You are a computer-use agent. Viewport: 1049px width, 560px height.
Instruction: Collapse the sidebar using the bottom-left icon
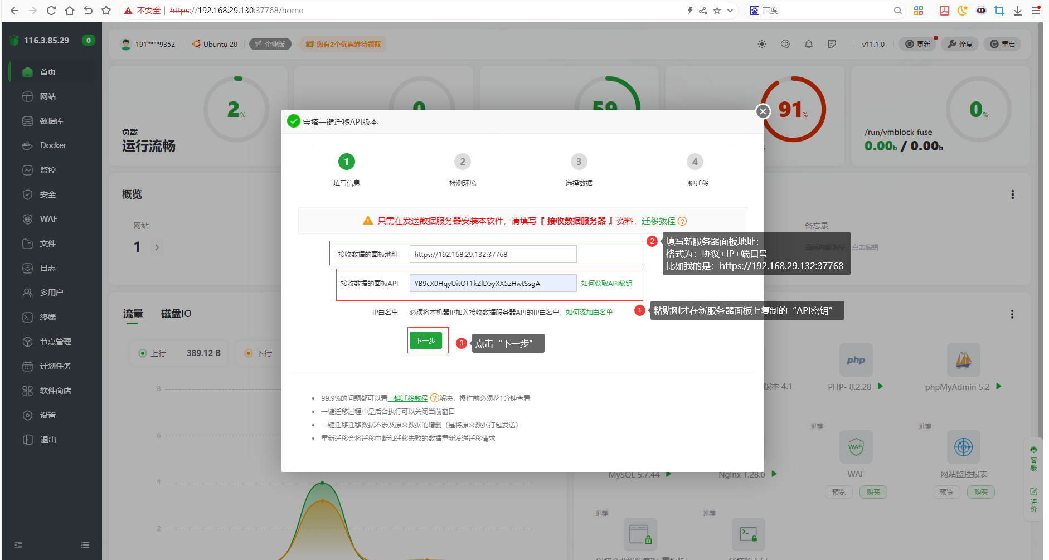[18, 545]
